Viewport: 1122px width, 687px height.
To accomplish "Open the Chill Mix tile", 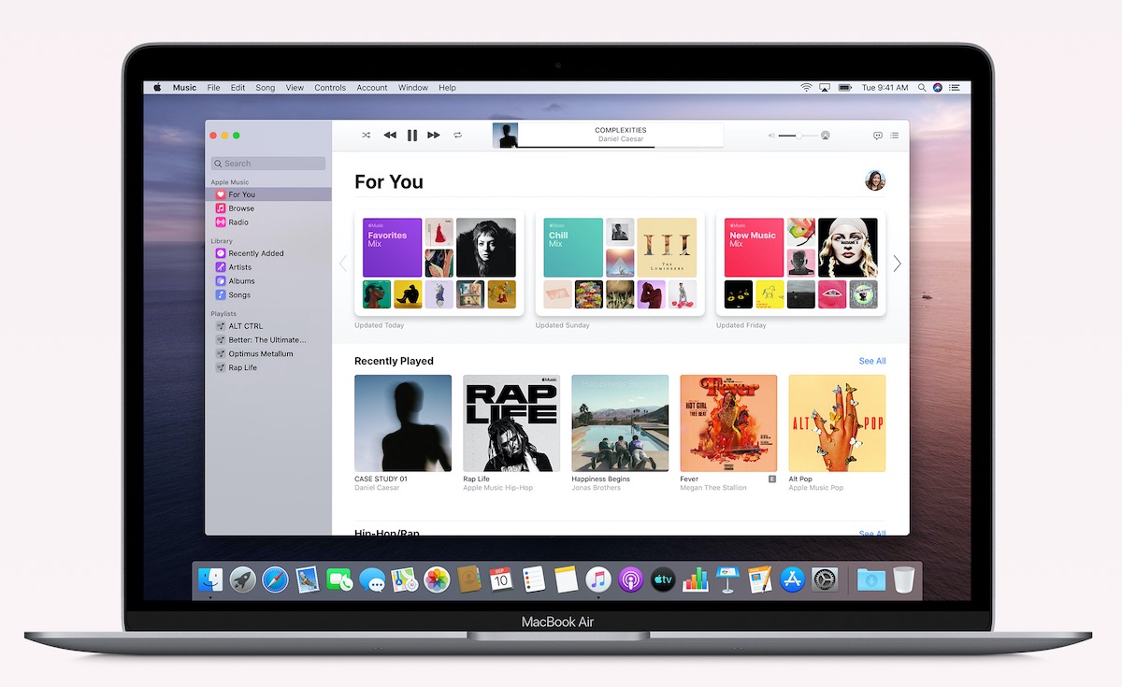I will 573,248.
